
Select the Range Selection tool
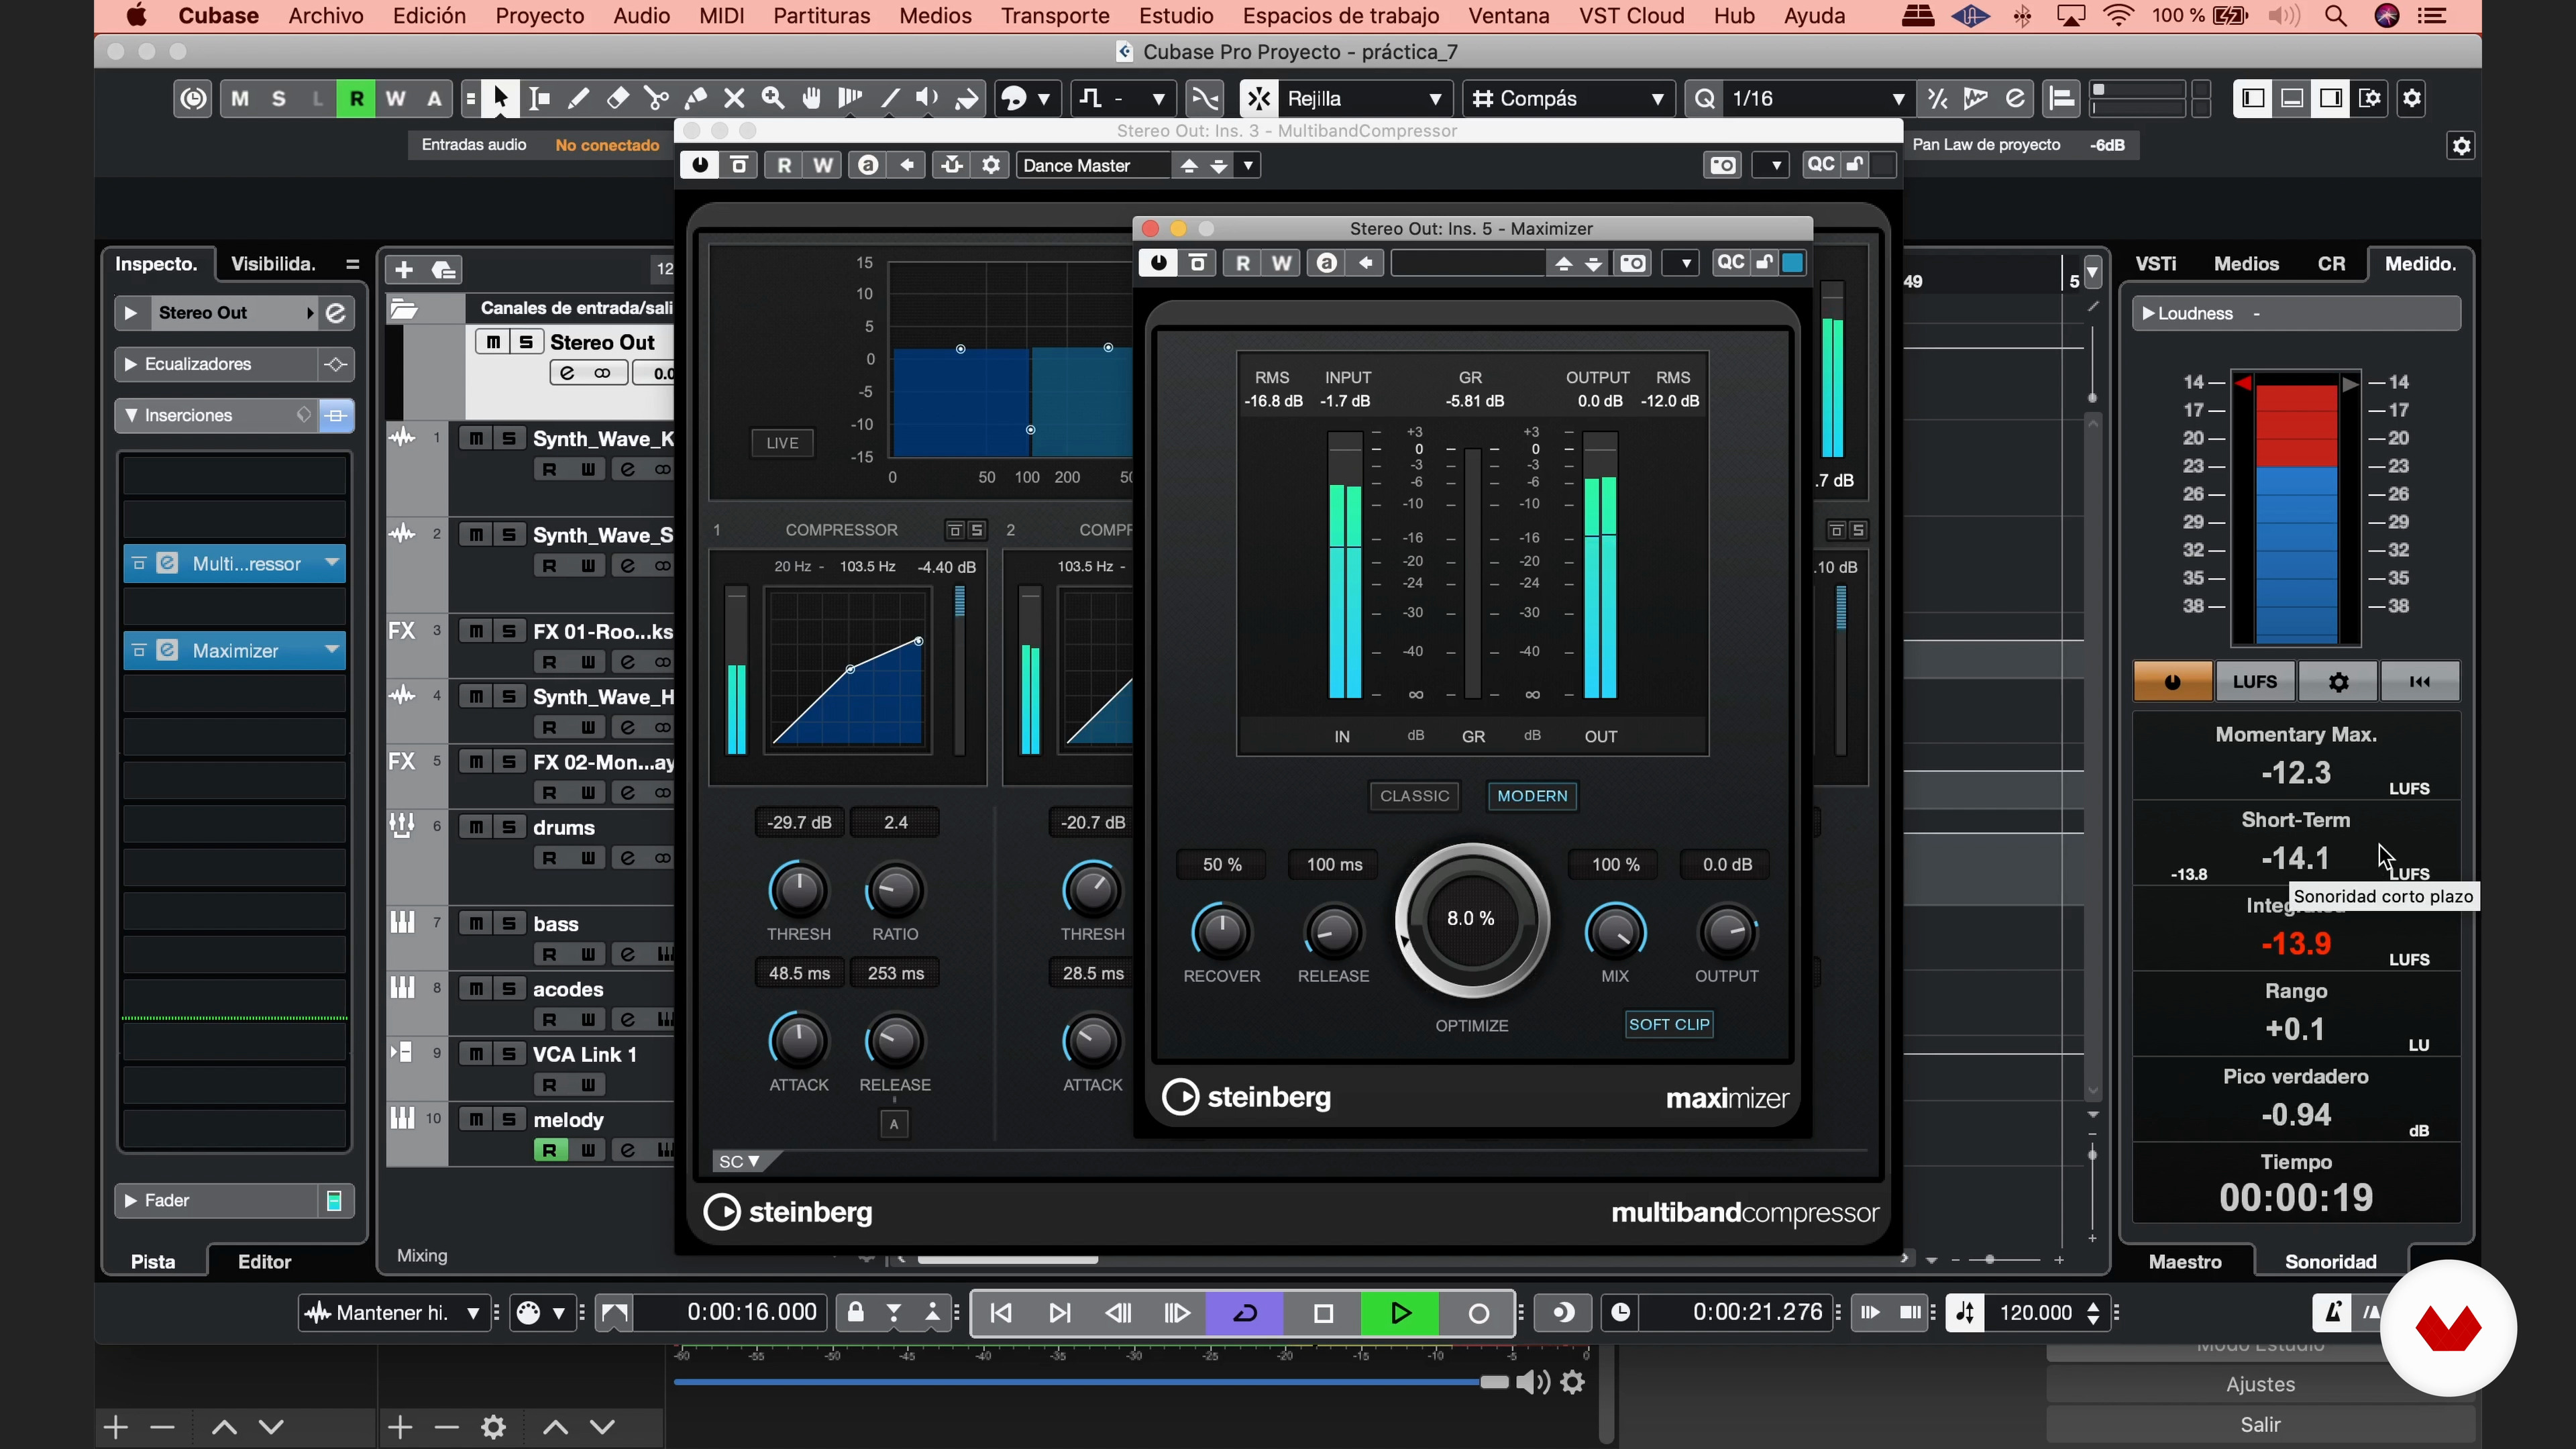coord(540,98)
